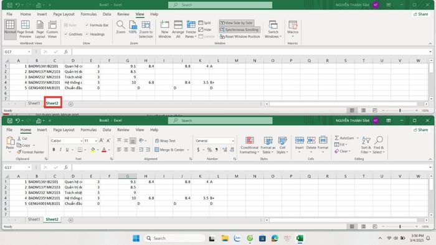
Task: Click Find & Select button
Action: 379,145
